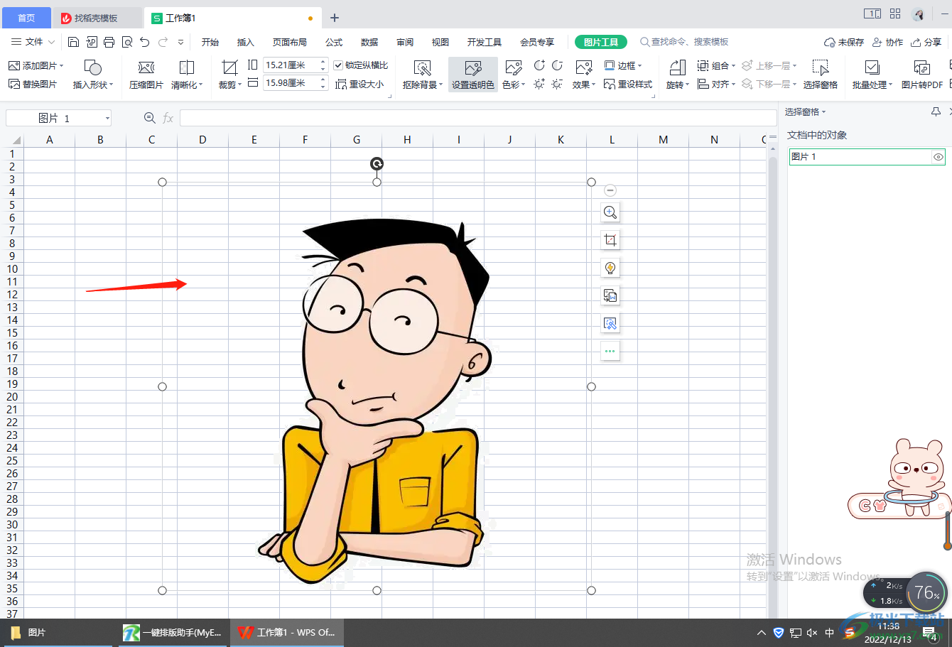Image resolution: width=952 pixels, height=647 pixels.
Task: Click 图片工具 active ribbon tab
Action: pyautogui.click(x=601, y=42)
